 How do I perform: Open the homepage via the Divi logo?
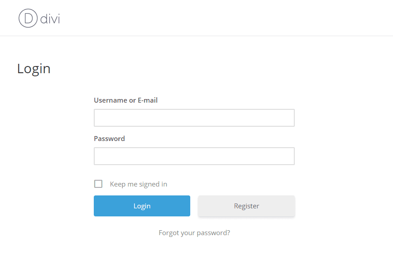(x=38, y=18)
